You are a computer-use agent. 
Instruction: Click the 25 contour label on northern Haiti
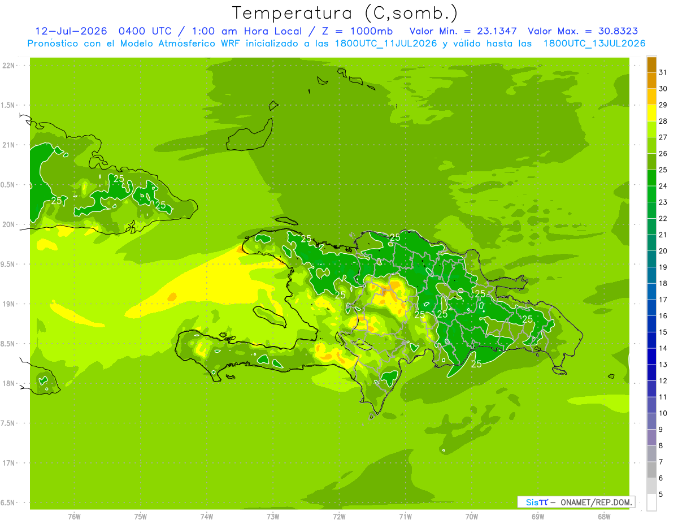point(306,239)
